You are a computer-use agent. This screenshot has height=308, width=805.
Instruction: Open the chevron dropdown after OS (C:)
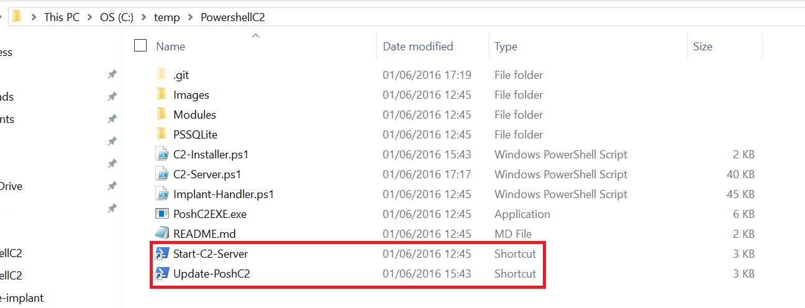[x=144, y=17]
